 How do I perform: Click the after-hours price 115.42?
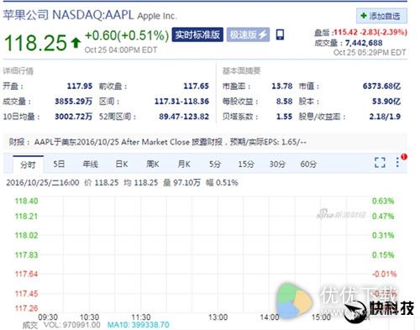[x=345, y=32]
